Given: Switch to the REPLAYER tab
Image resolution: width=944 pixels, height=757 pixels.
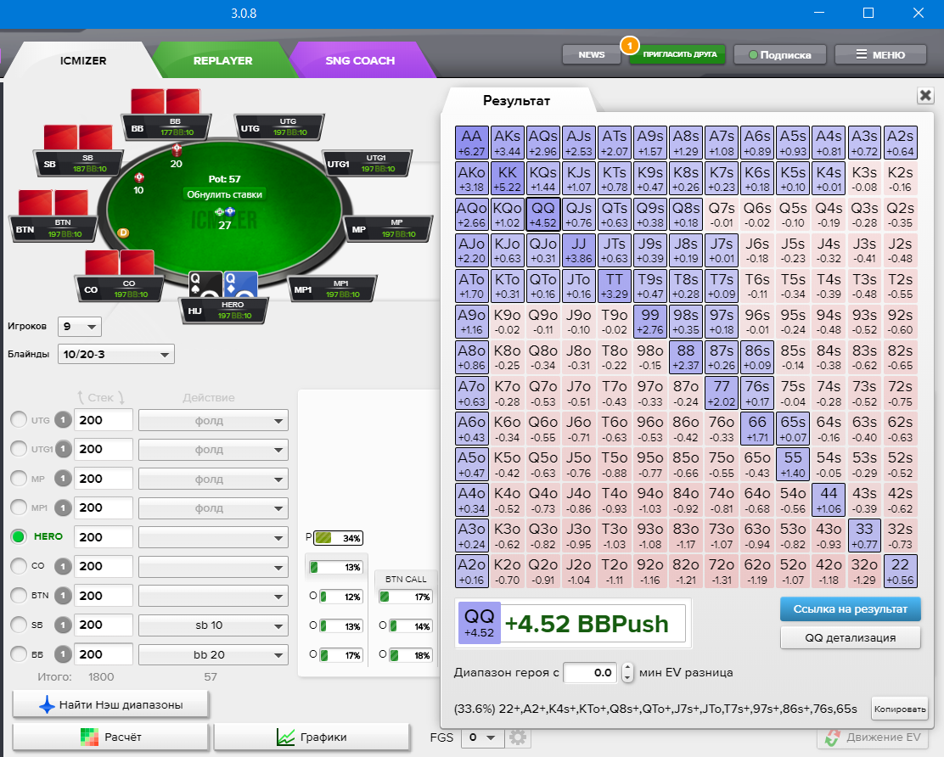Looking at the screenshot, I should 222,60.
